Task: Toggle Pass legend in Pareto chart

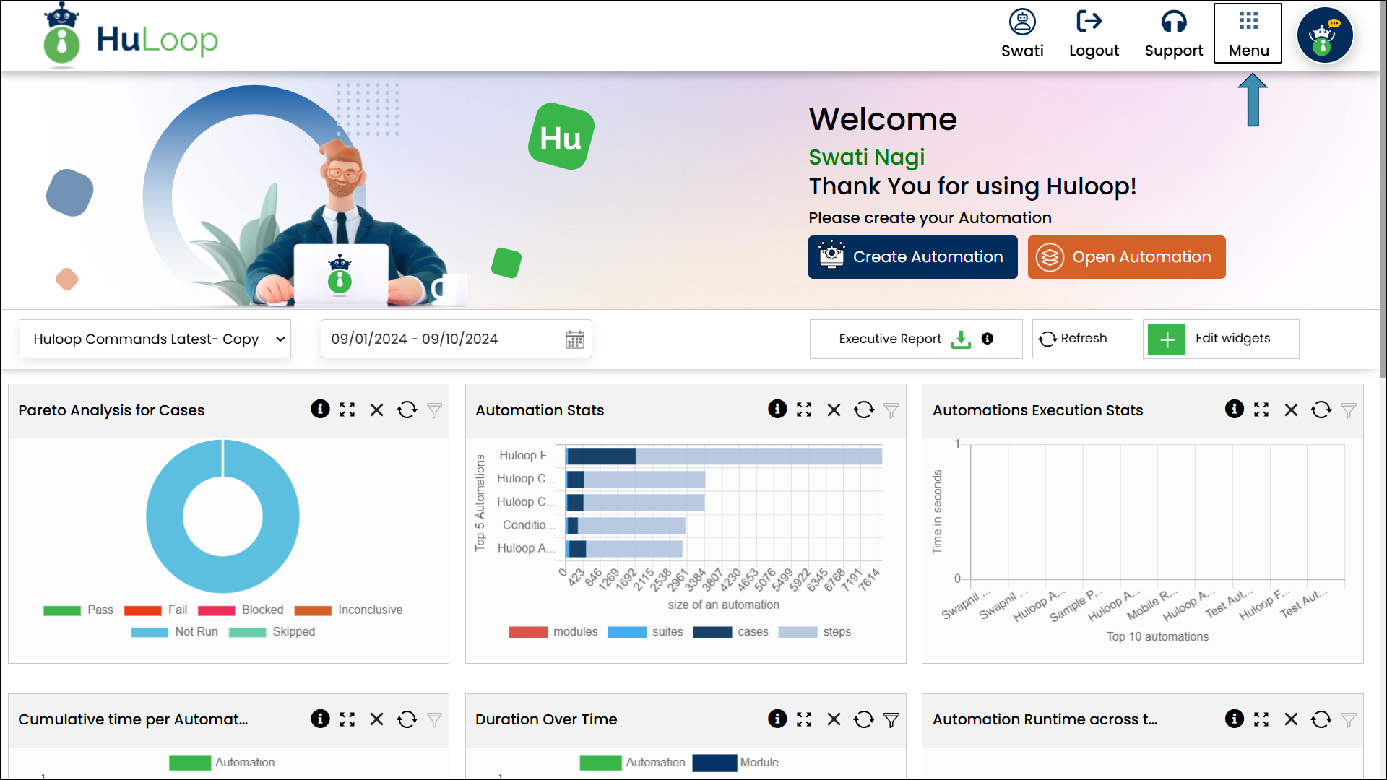Action: (79, 610)
